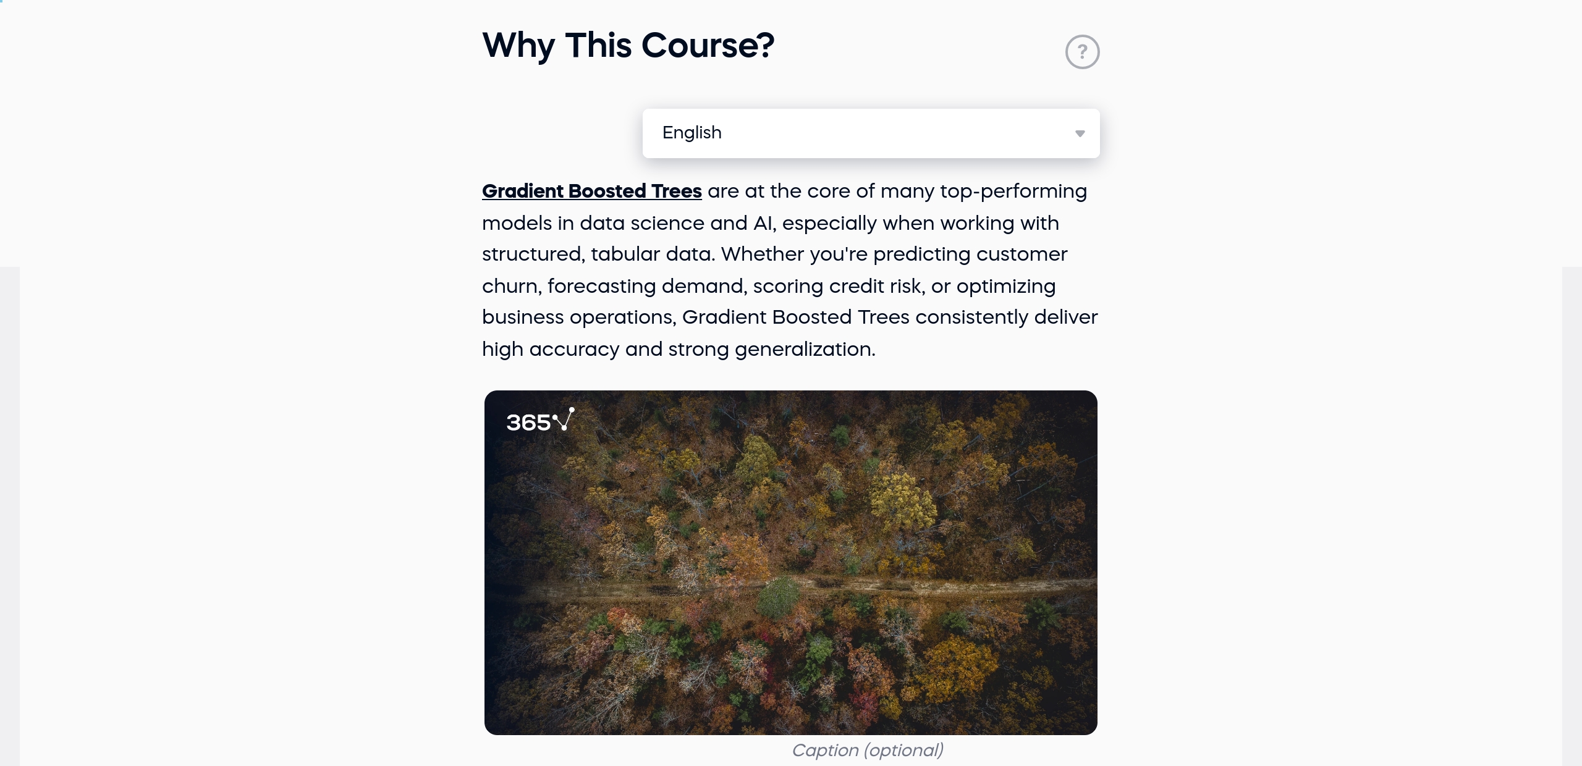Click the dropdown chevron next to English

click(x=1080, y=133)
